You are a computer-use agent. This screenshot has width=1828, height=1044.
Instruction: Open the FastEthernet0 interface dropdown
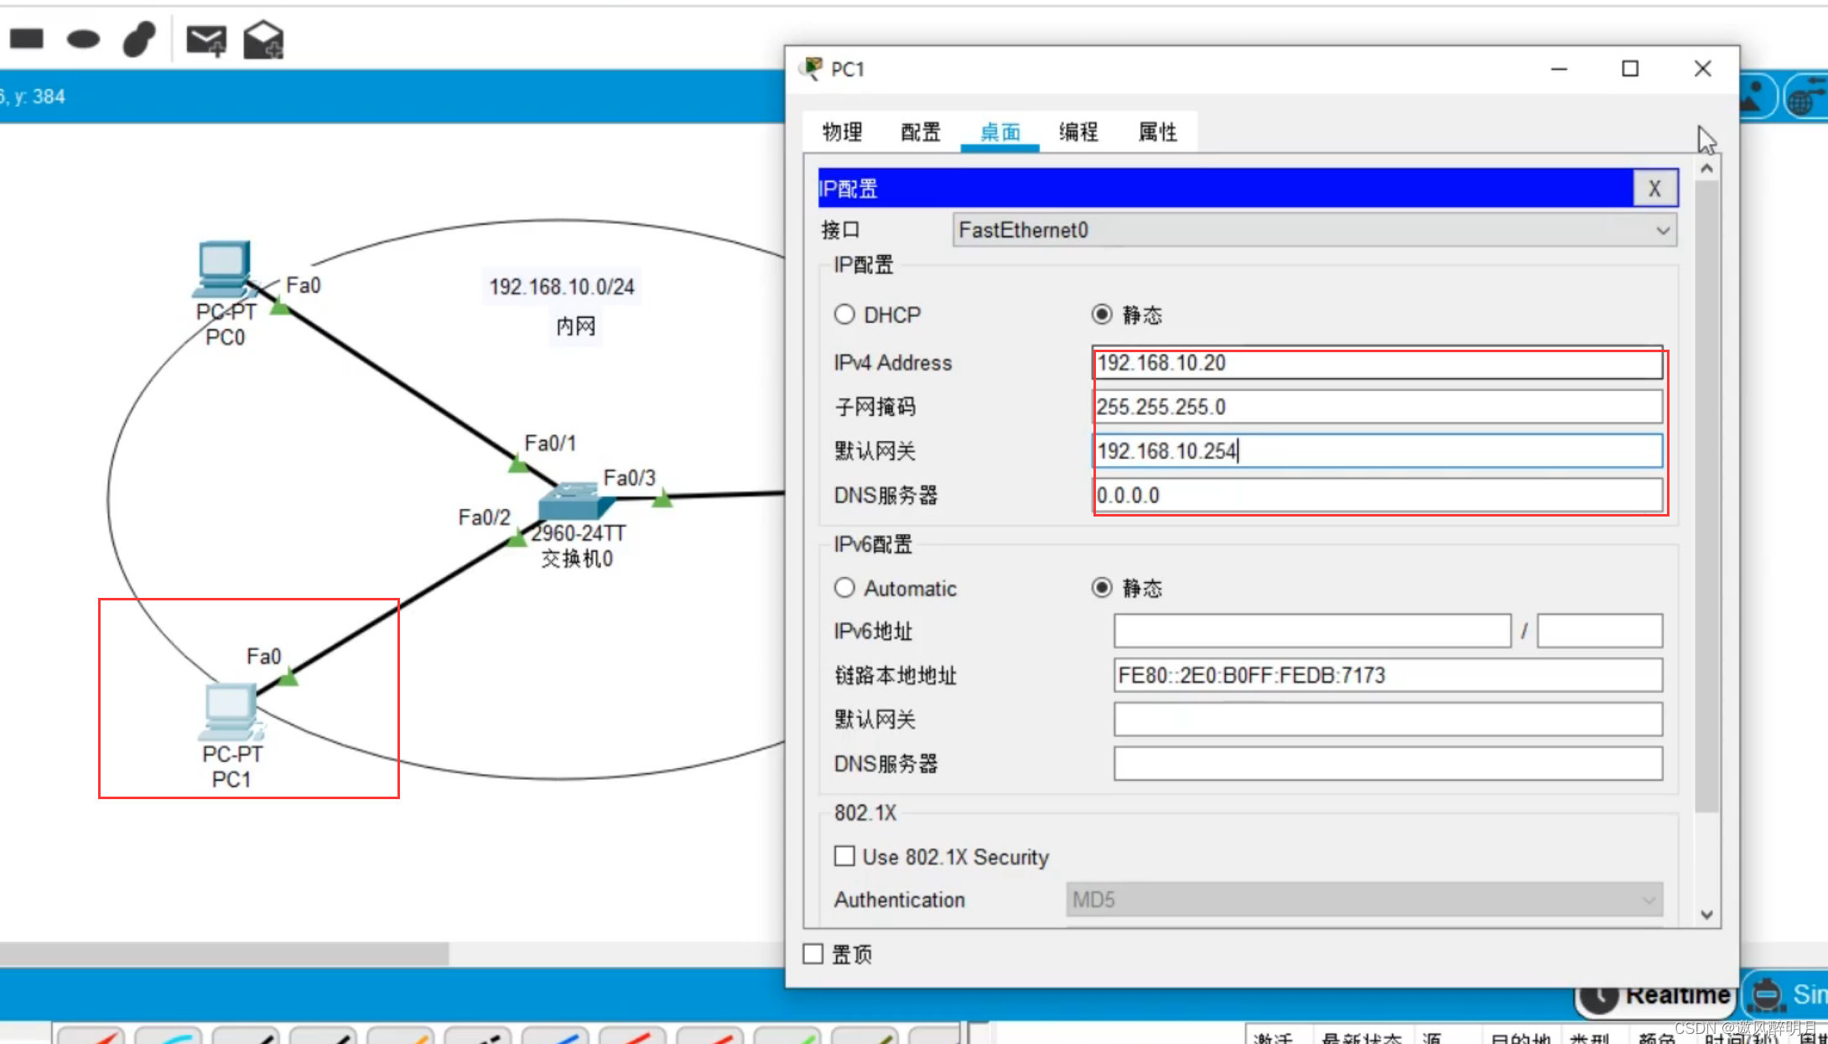point(1314,230)
